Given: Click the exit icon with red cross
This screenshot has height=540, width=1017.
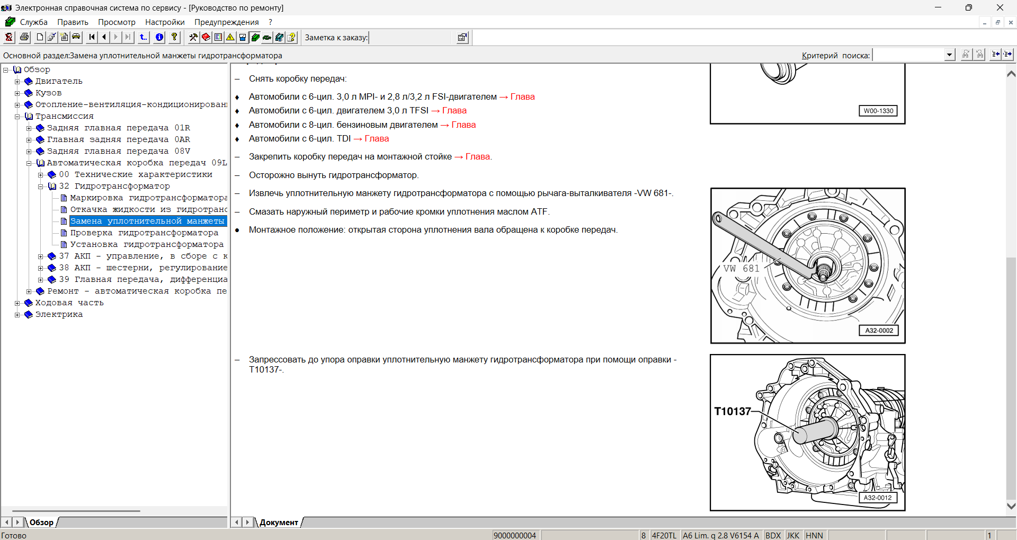Looking at the screenshot, I should [9, 37].
